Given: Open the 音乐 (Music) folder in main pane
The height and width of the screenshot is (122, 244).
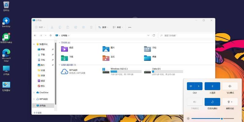Looking at the screenshot, I should tap(109, 58).
